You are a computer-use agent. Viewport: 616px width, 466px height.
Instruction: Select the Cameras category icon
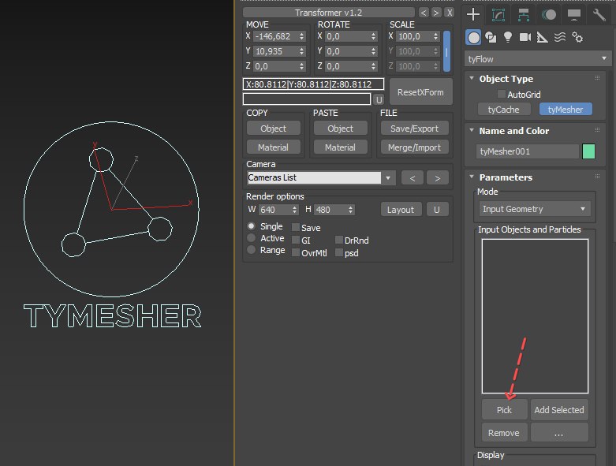pos(525,37)
